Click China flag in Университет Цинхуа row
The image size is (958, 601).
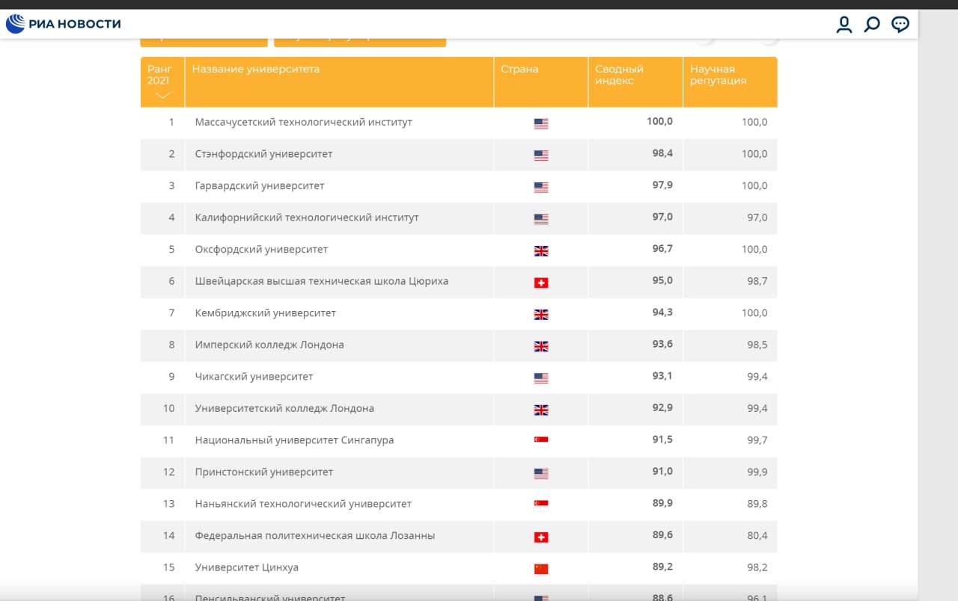[x=541, y=569]
